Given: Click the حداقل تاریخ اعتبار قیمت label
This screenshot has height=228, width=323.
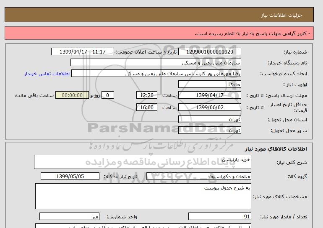Looking at the screenshot, I should point(289,108).
